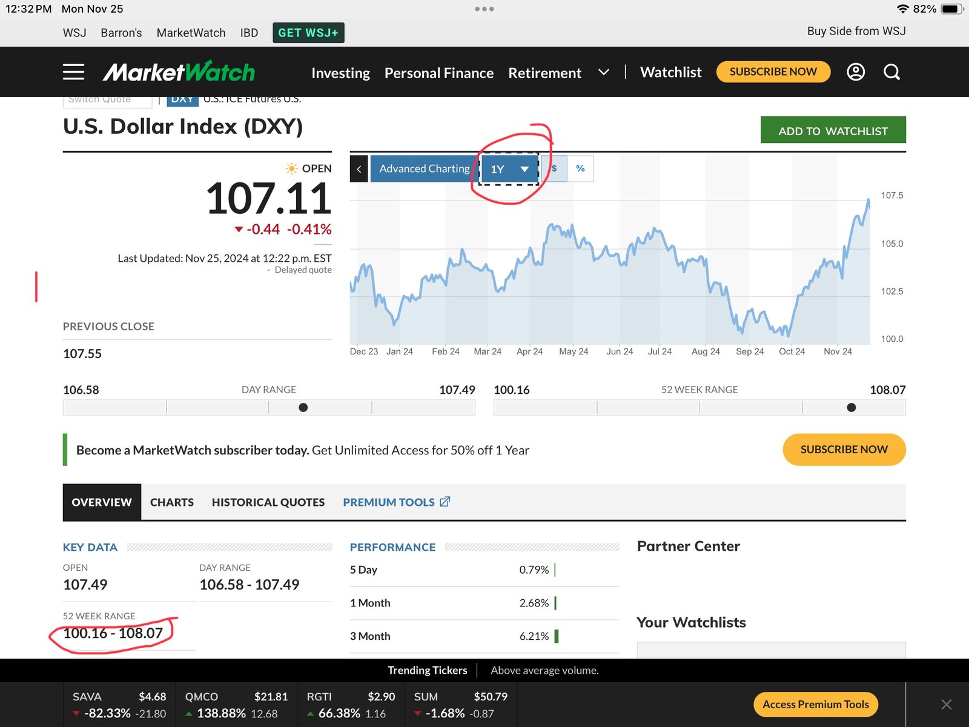Click the GET WSJ+ button
This screenshot has width=969, height=727.
[308, 33]
